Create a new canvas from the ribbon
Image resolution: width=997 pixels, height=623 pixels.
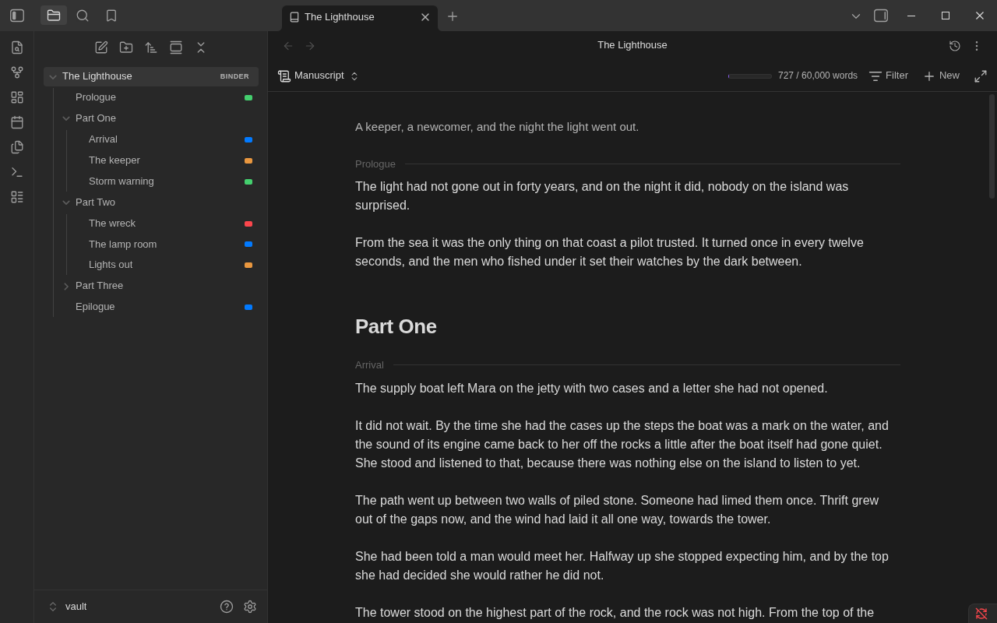coord(17,97)
